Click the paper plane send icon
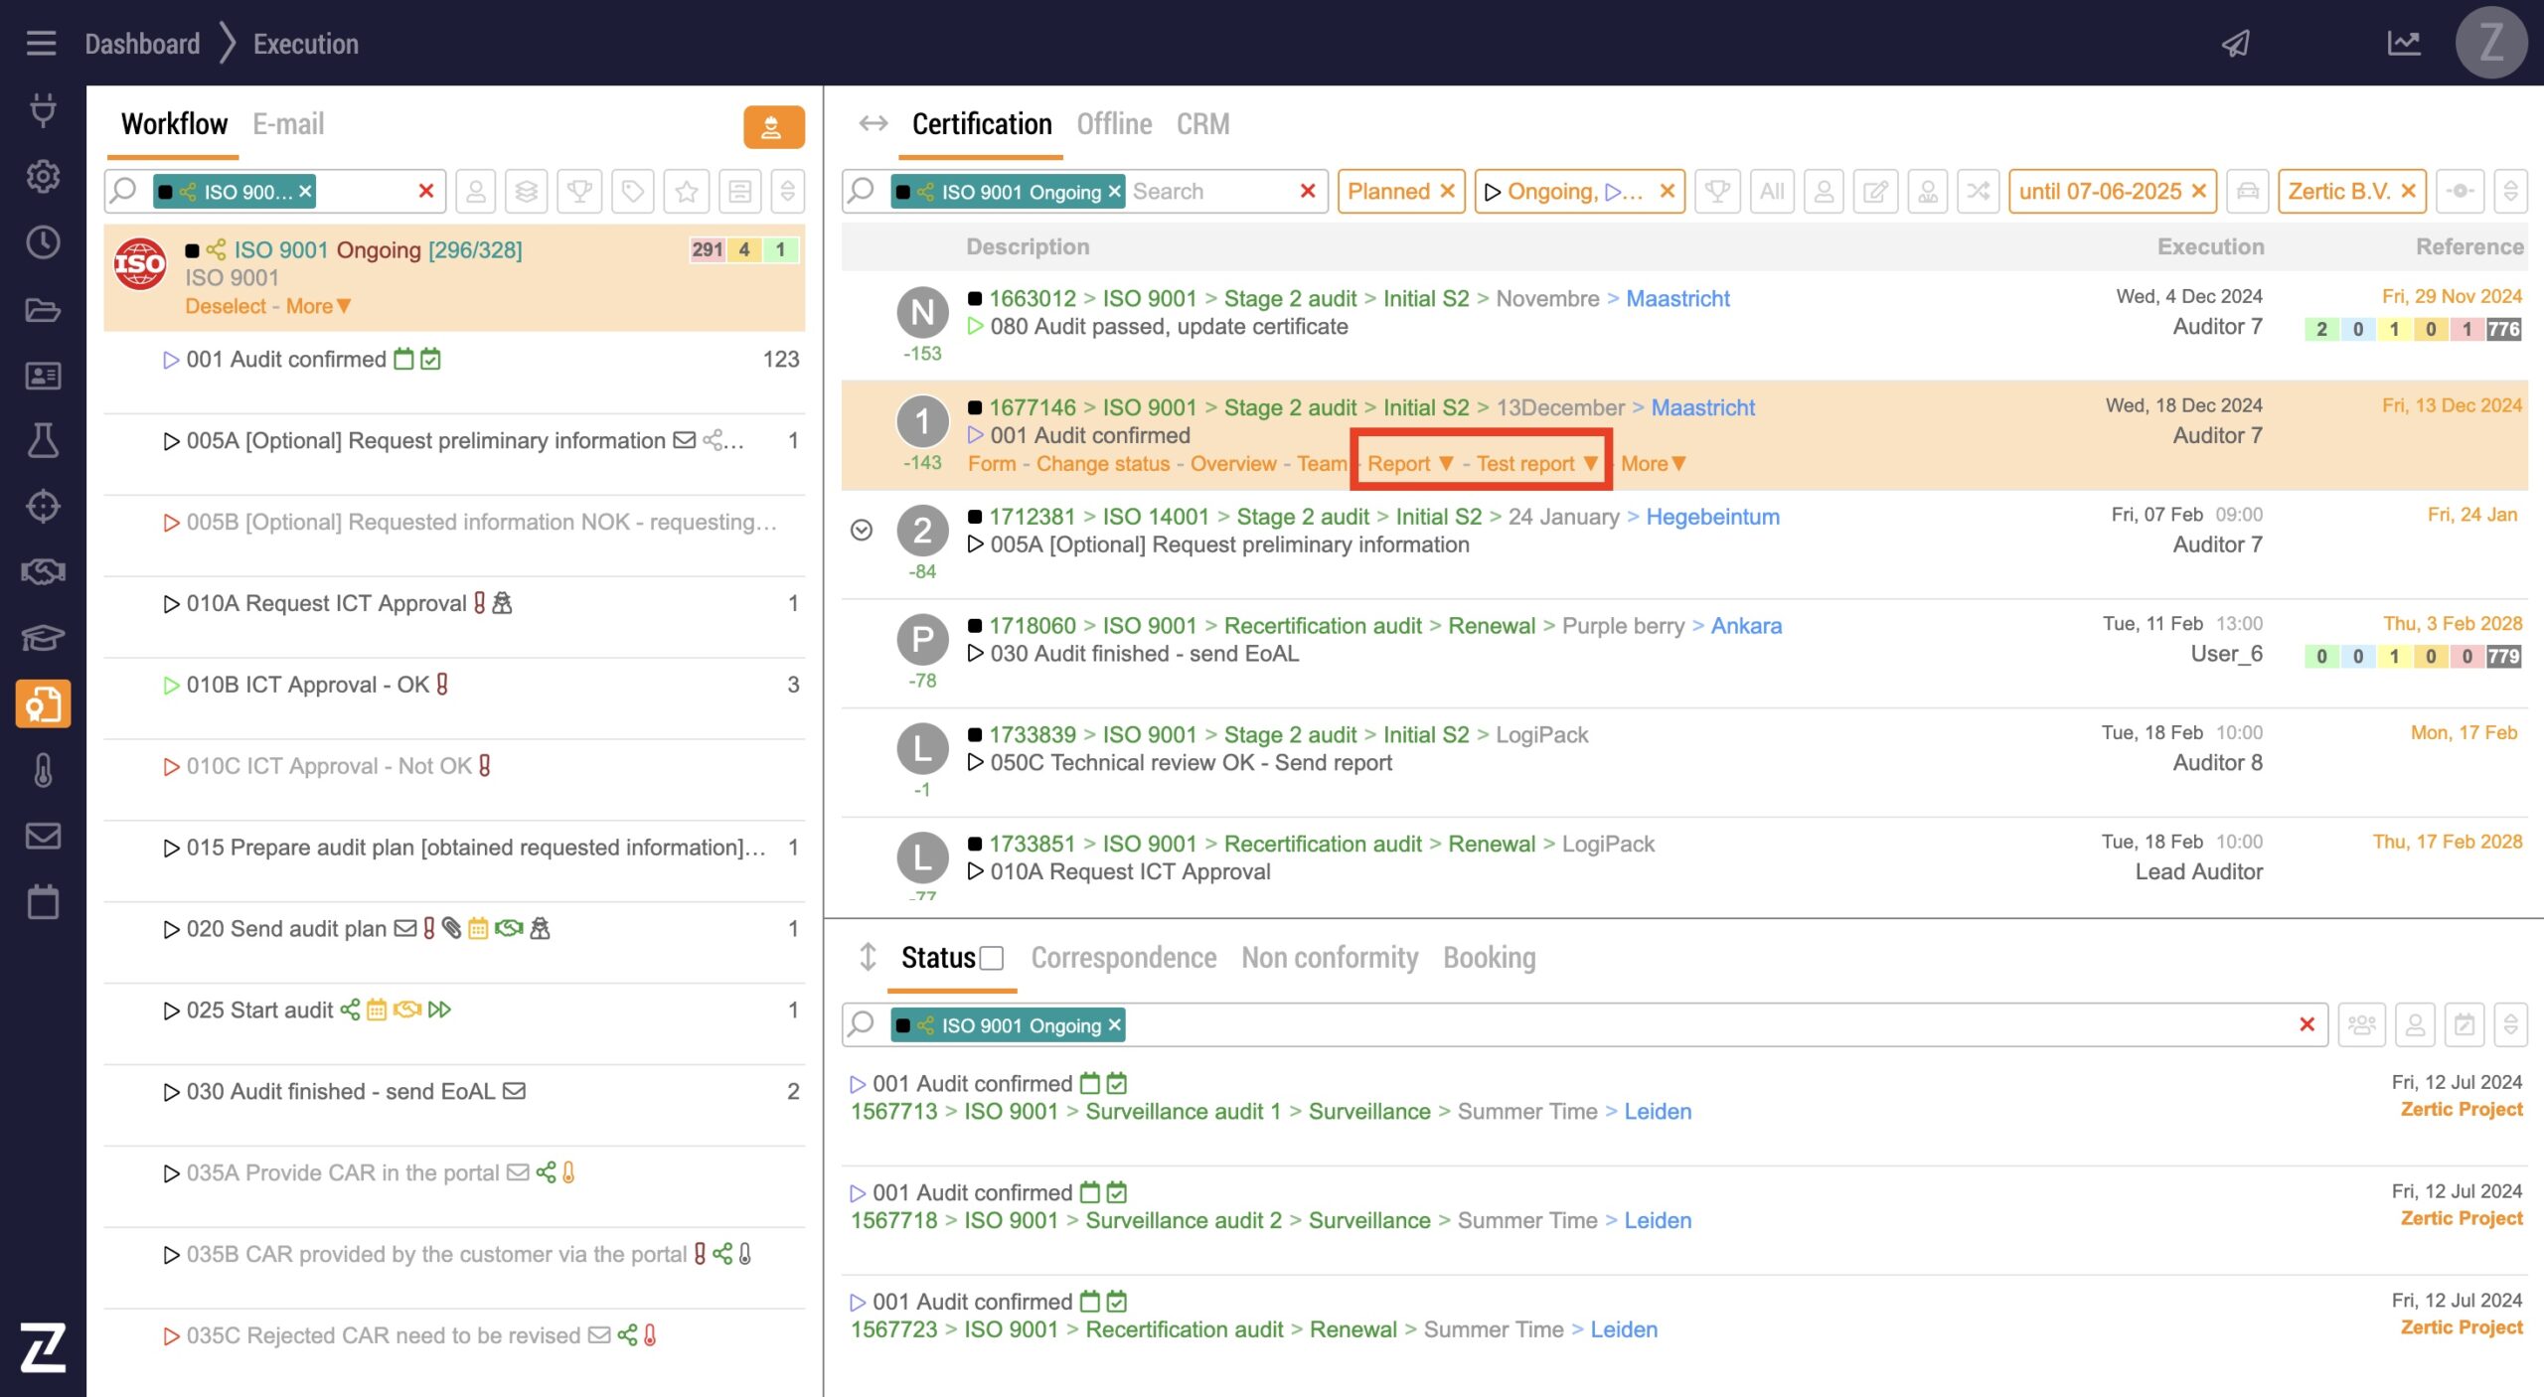Screen dimensions: 2544x1397 (2235, 44)
